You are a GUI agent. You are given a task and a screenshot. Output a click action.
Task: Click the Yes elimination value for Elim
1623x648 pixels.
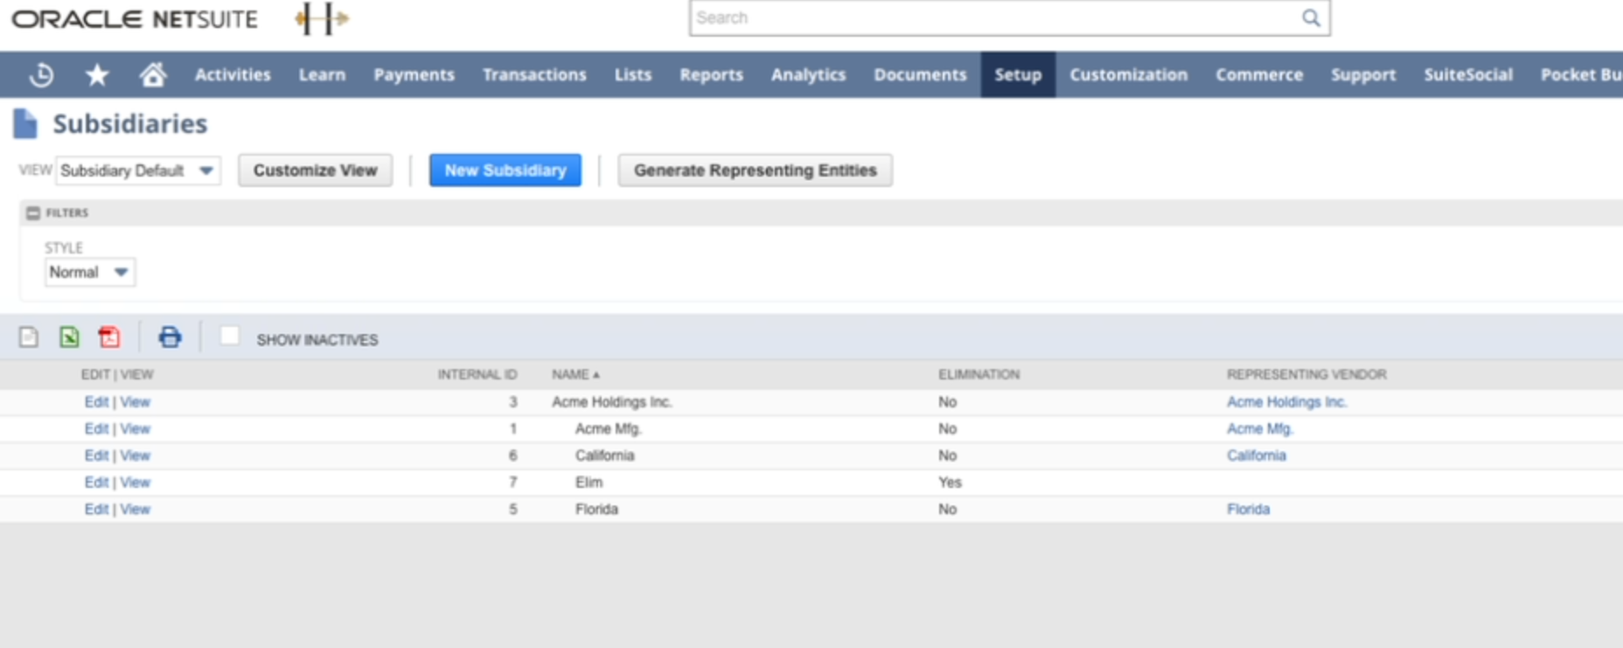(x=950, y=483)
